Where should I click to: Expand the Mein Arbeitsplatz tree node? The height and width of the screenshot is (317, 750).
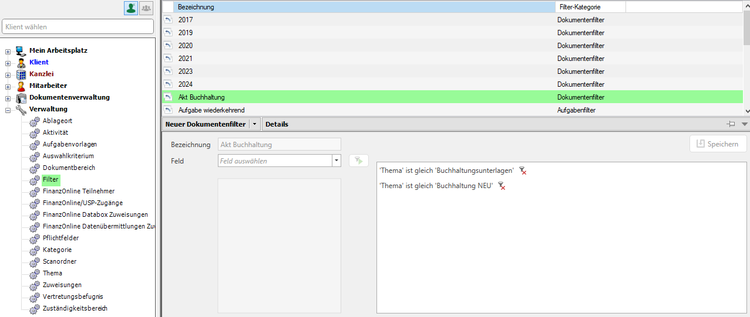(8, 51)
